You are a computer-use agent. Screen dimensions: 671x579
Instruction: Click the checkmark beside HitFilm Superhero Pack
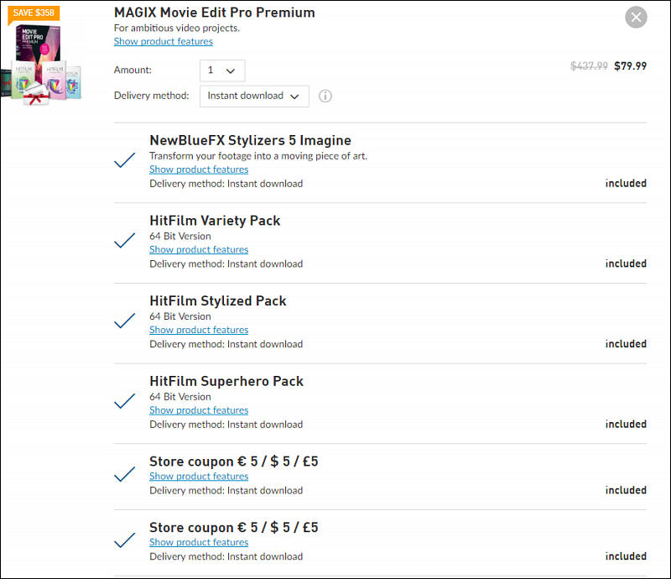[124, 401]
